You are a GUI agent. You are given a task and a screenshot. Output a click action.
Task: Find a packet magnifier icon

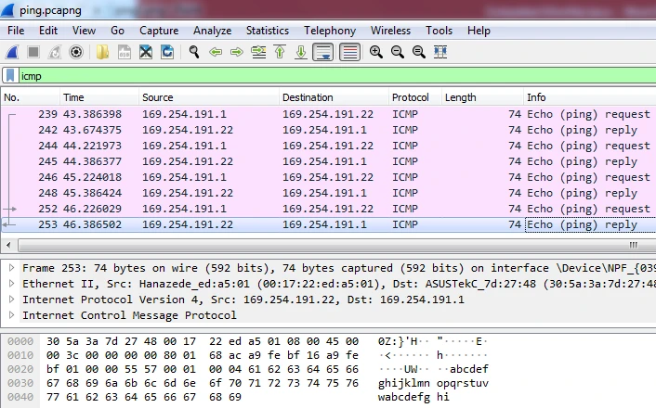click(x=193, y=52)
